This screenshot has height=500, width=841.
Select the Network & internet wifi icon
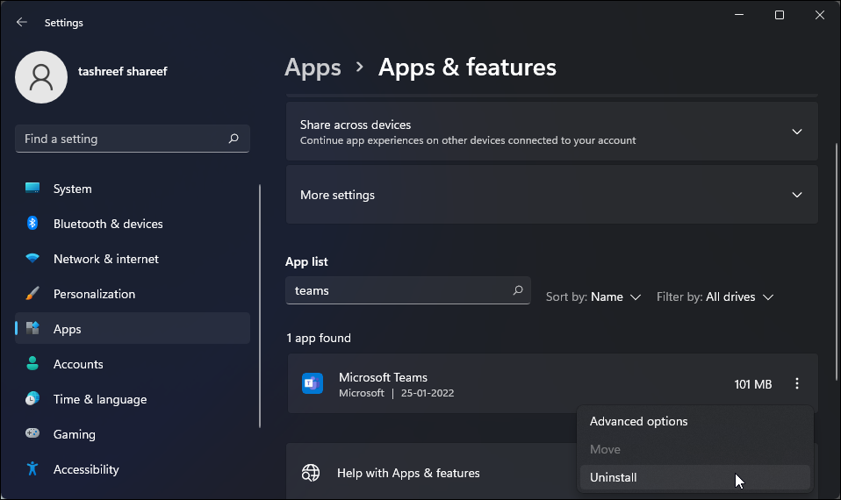tap(32, 259)
